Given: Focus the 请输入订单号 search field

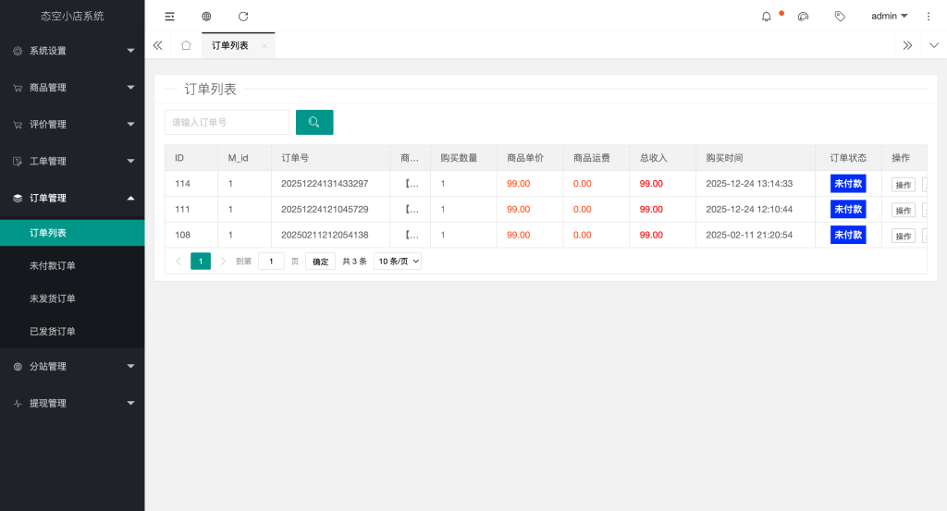Looking at the screenshot, I should [x=227, y=122].
